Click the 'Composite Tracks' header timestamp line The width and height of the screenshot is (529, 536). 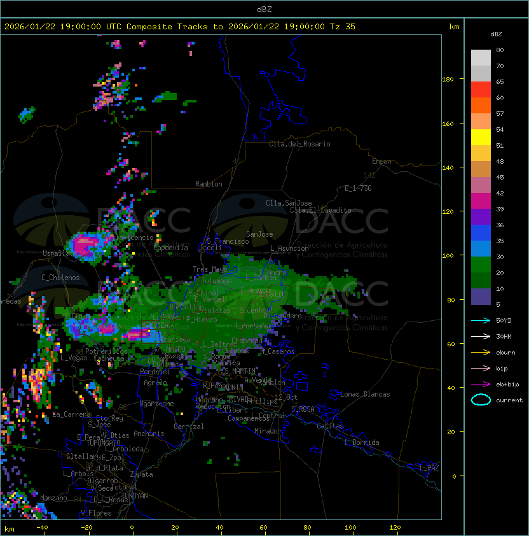pyautogui.click(x=180, y=26)
